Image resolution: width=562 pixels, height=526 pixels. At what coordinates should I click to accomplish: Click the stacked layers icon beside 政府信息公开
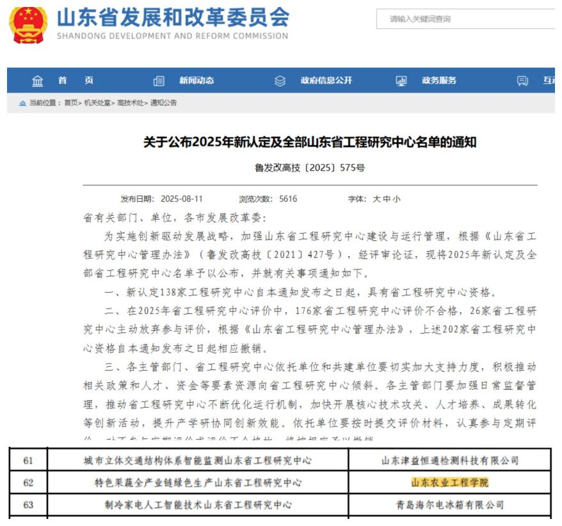pos(280,81)
